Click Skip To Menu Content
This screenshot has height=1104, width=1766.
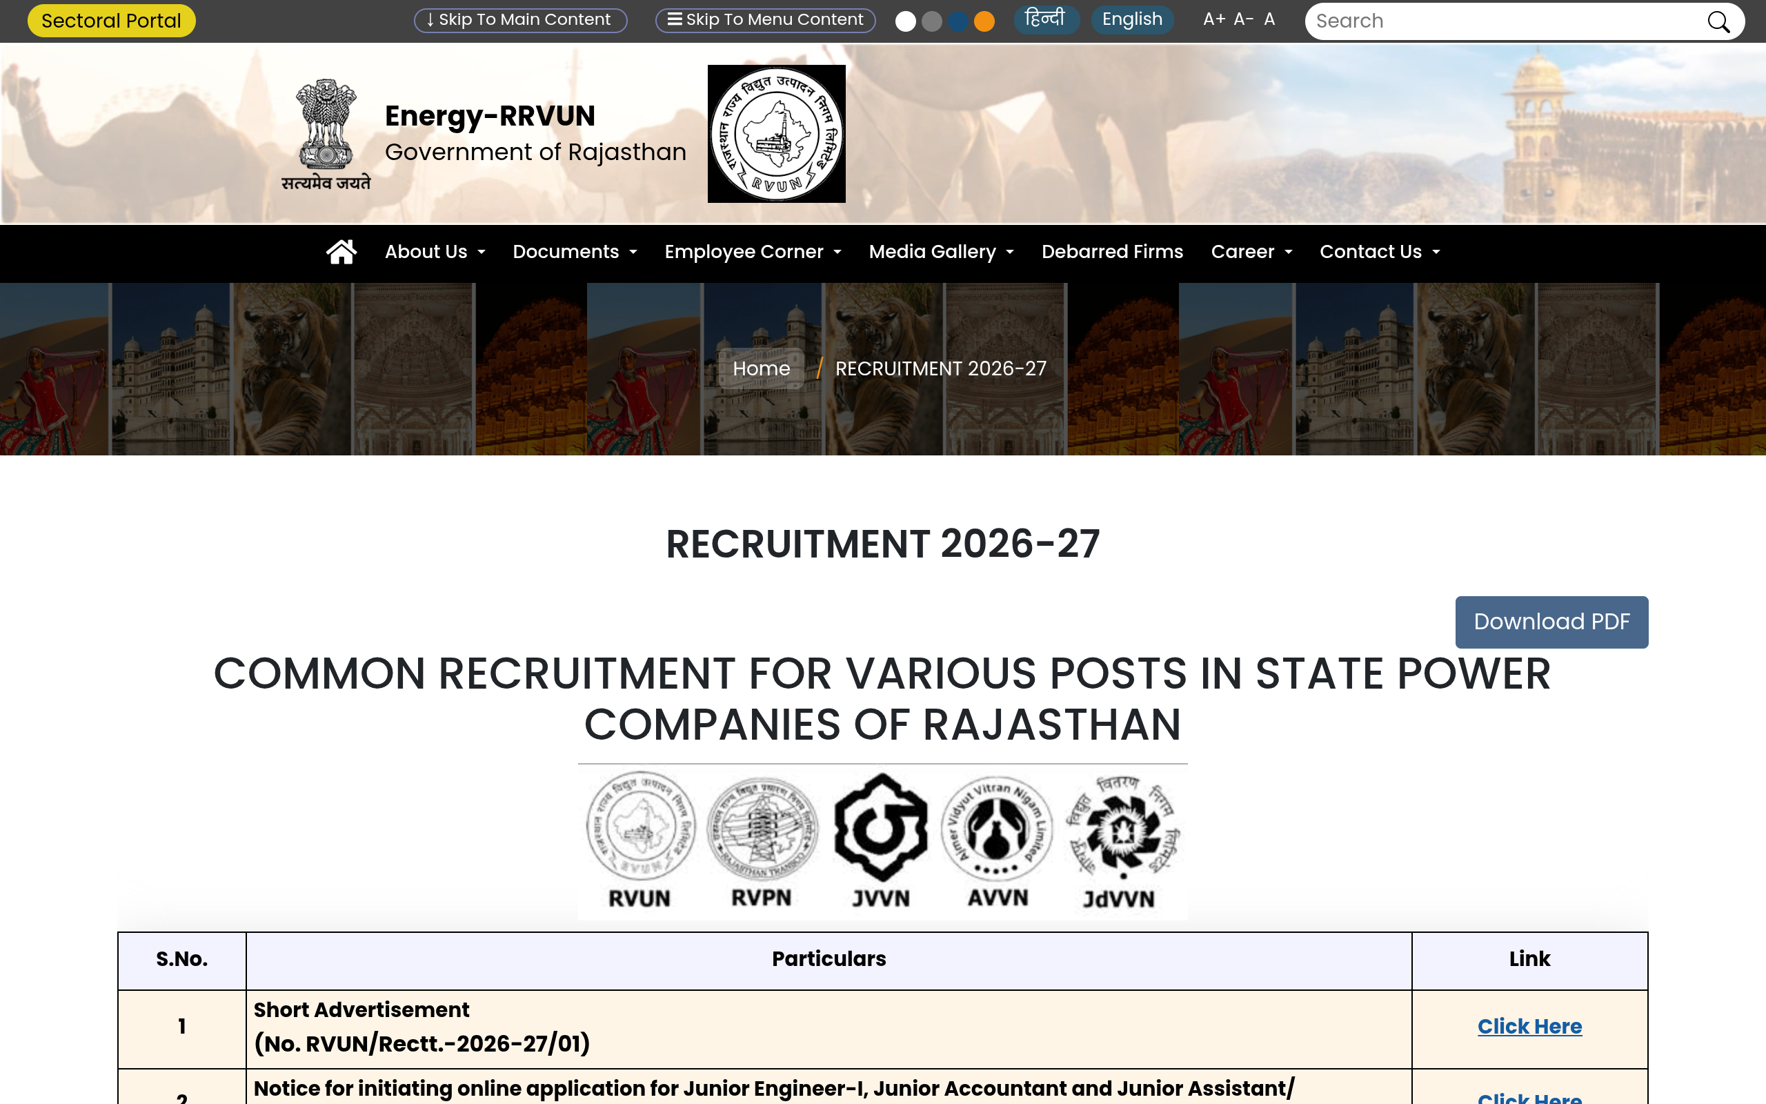(x=766, y=21)
